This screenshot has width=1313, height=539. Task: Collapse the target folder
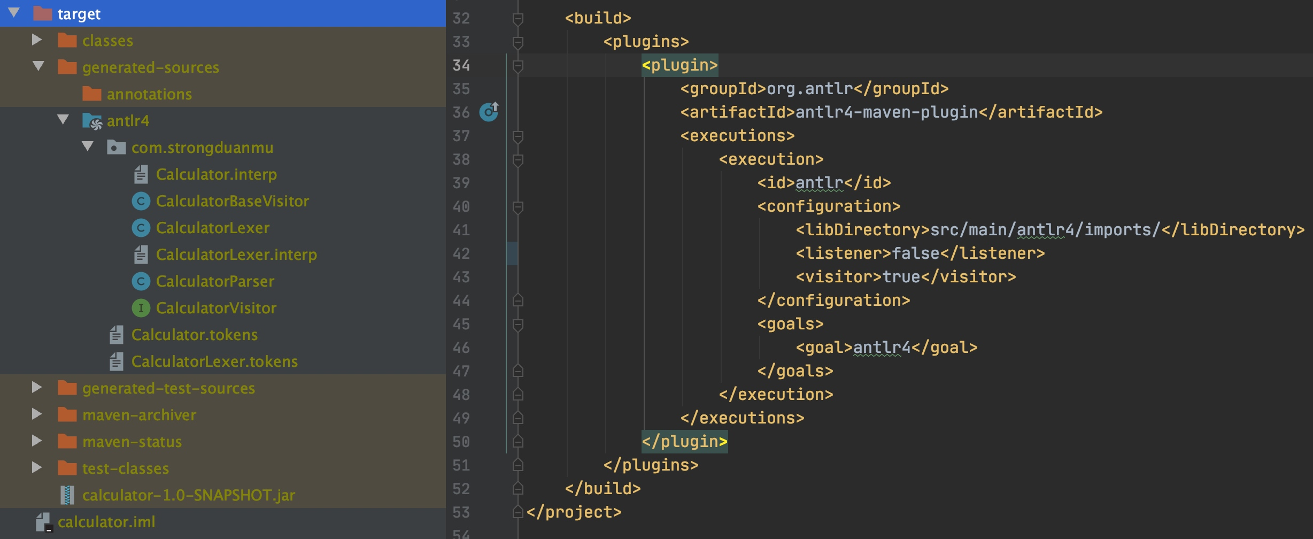pyautogui.click(x=14, y=13)
